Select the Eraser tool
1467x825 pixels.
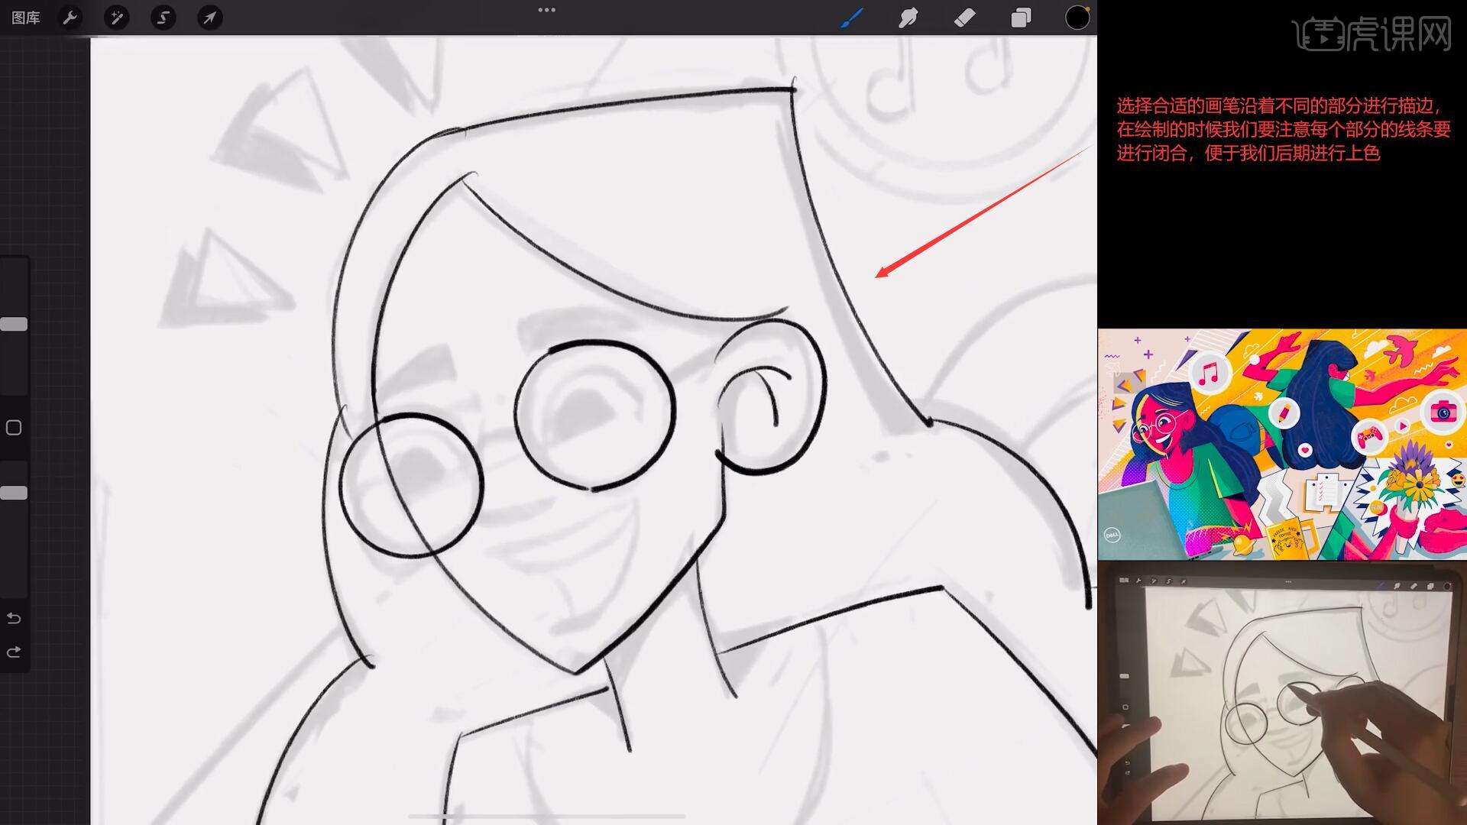[964, 18]
